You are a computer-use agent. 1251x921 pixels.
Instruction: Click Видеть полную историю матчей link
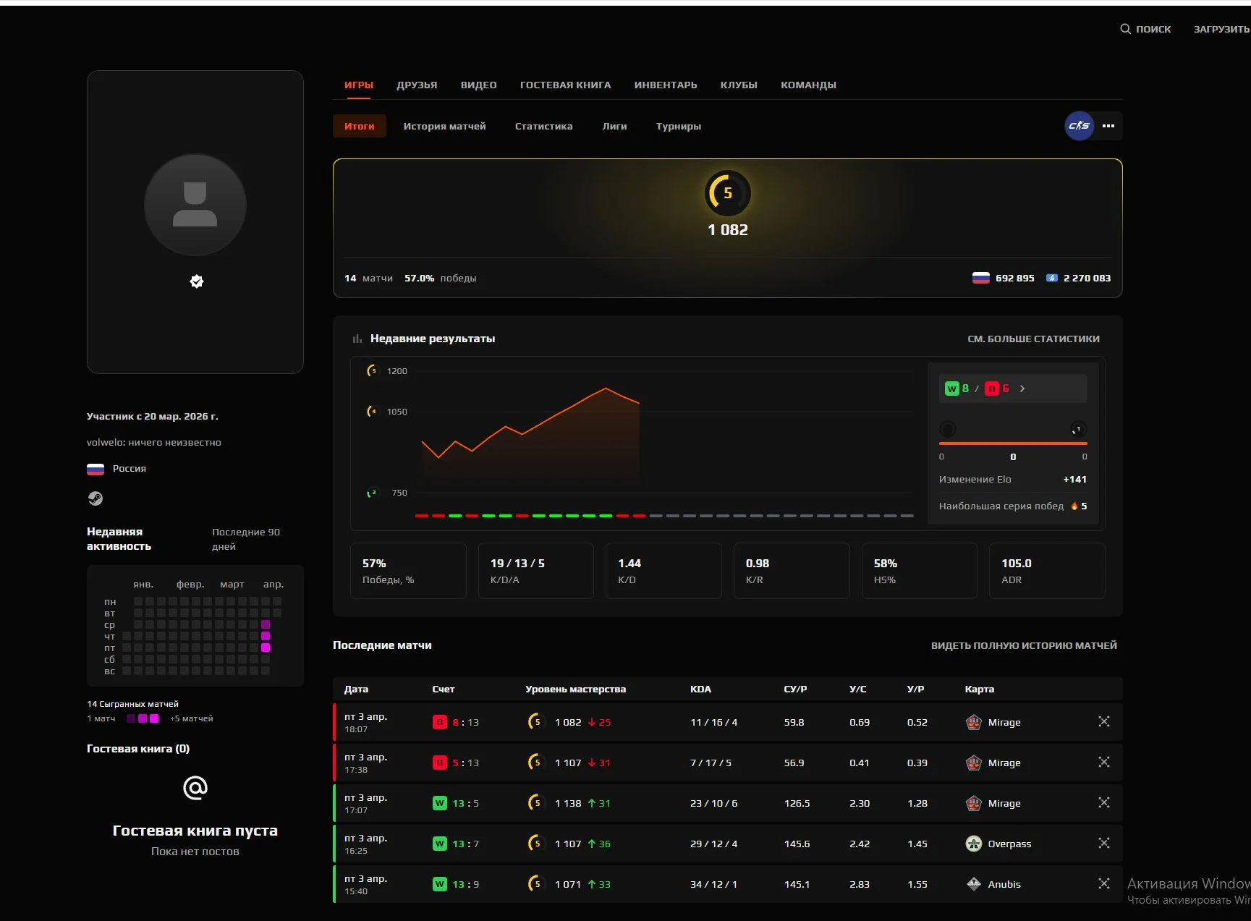pos(1023,645)
